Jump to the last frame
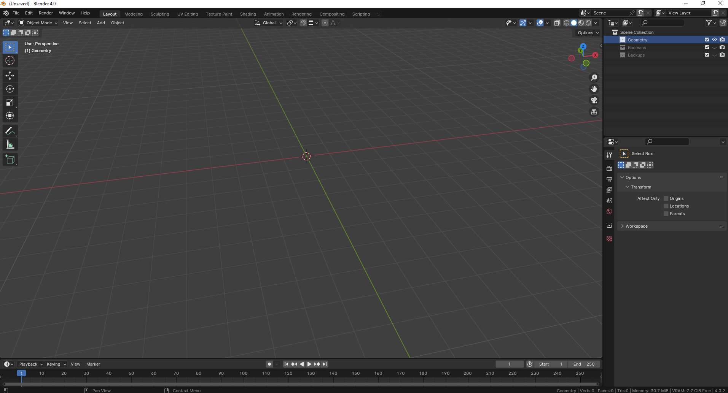The image size is (728, 393). 325,364
